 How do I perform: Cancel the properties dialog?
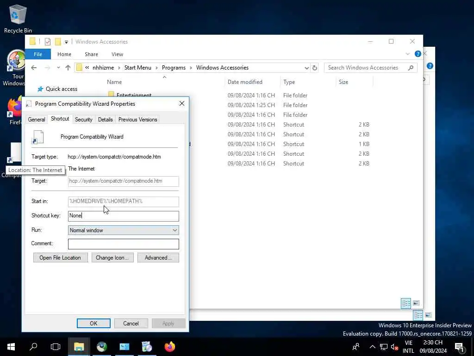pyautogui.click(x=131, y=323)
